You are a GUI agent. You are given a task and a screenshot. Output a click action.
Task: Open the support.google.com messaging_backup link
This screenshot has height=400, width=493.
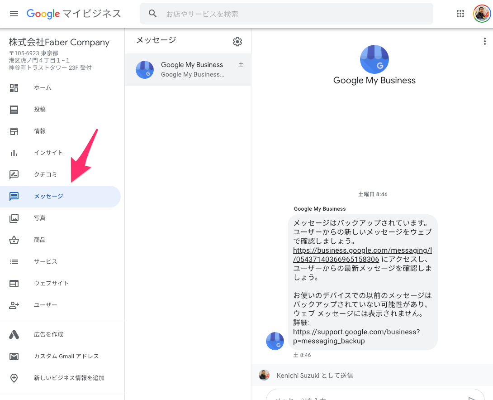pyautogui.click(x=356, y=337)
